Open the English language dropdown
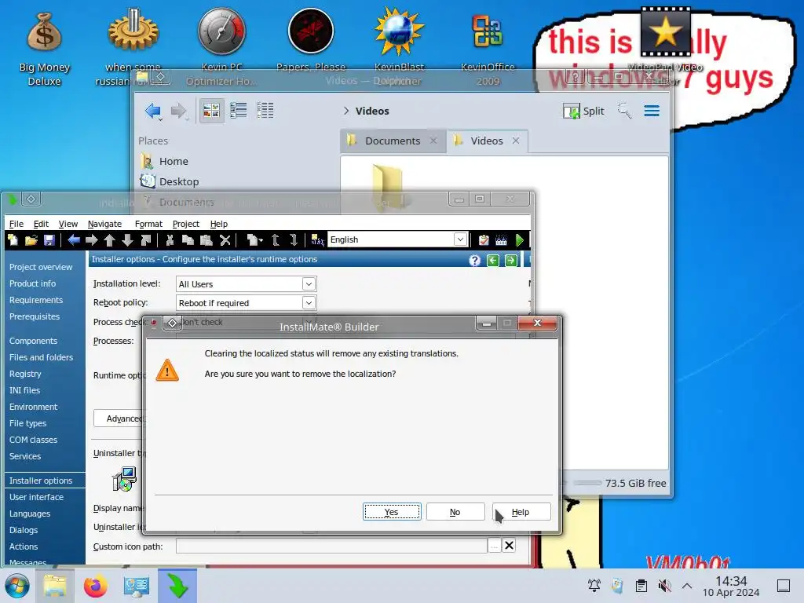Viewport: 804px width, 603px height. [x=460, y=239]
